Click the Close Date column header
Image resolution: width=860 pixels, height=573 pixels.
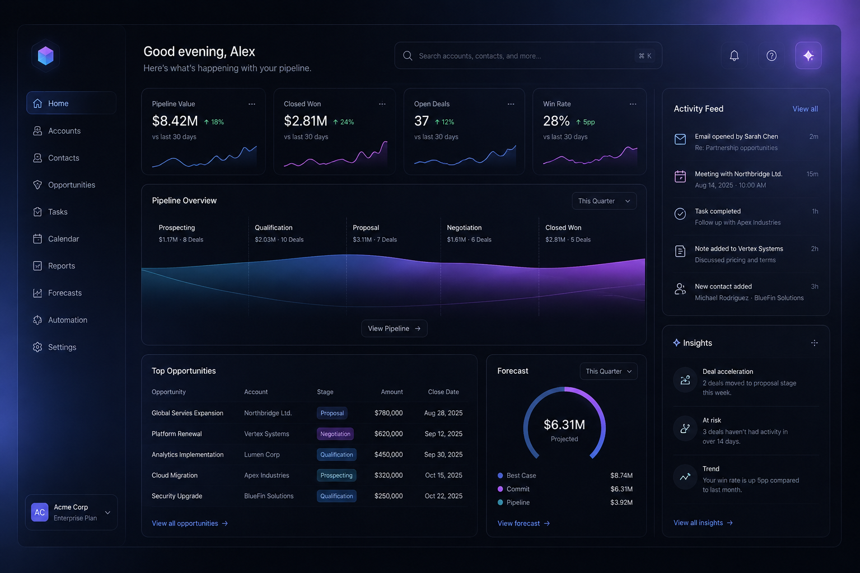pyautogui.click(x=443, y=392)
